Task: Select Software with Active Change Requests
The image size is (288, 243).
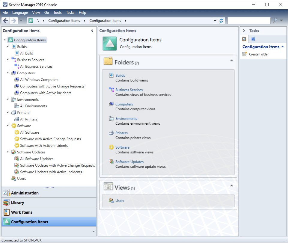Action: tap(50, 139)
